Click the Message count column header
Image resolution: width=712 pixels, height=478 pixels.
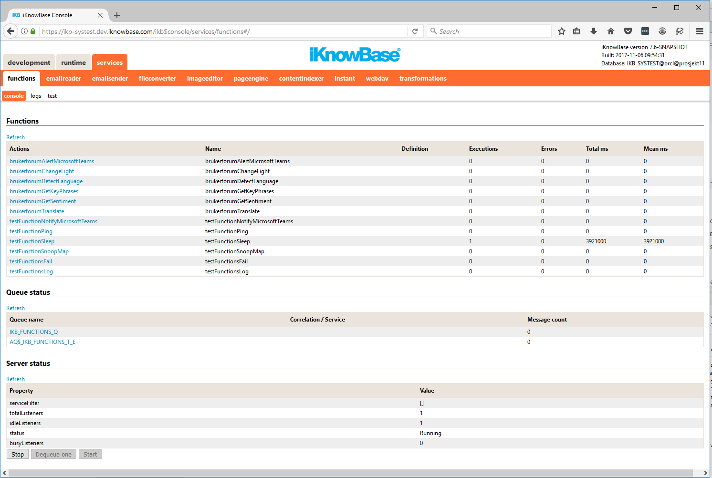coord(547,320)
